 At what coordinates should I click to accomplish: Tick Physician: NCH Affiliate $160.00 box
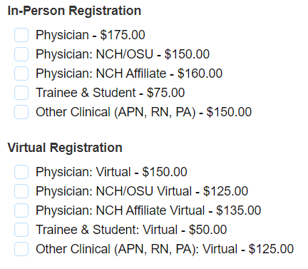click(x=21, y=73)
